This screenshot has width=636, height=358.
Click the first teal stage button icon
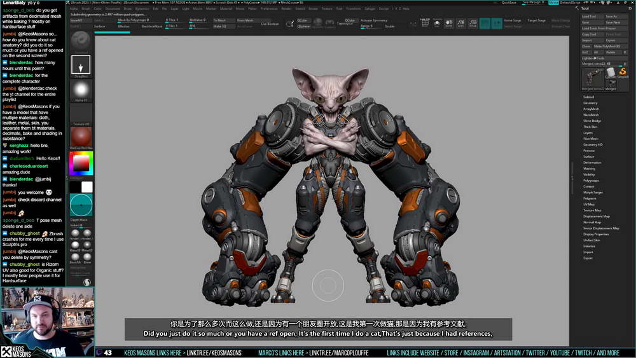[x=485, y=23]
